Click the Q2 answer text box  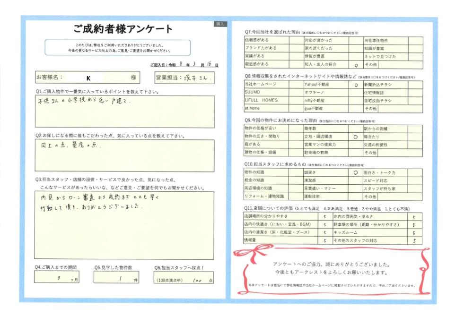coord(124,155)
